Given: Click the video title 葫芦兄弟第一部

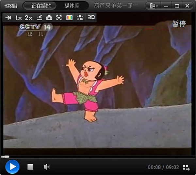Looking at the screenshot, I should tap(116, 6).
